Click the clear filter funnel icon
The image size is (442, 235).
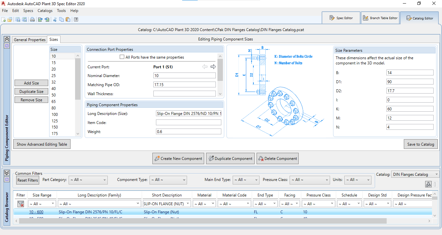click(21, 204)
